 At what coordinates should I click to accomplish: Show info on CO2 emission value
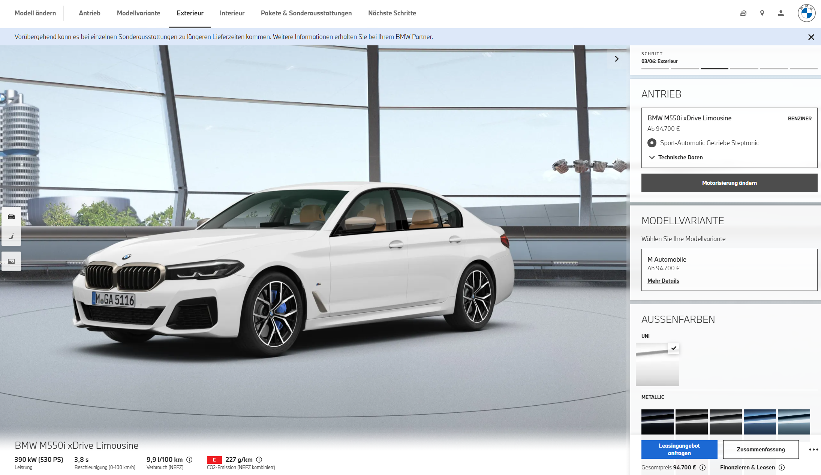coord(259,460)
